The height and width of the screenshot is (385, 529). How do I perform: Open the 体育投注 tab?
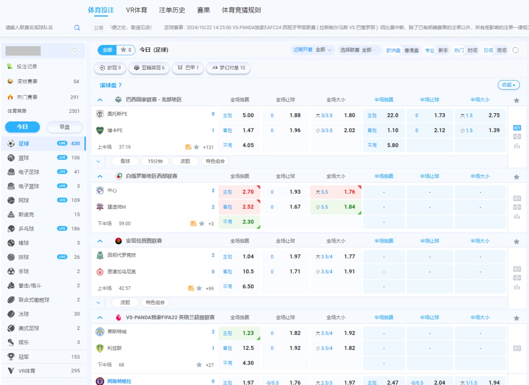[101, 10]
